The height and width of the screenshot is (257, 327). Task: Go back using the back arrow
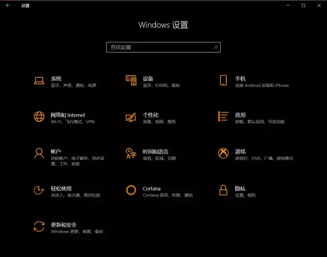[8, 5]
